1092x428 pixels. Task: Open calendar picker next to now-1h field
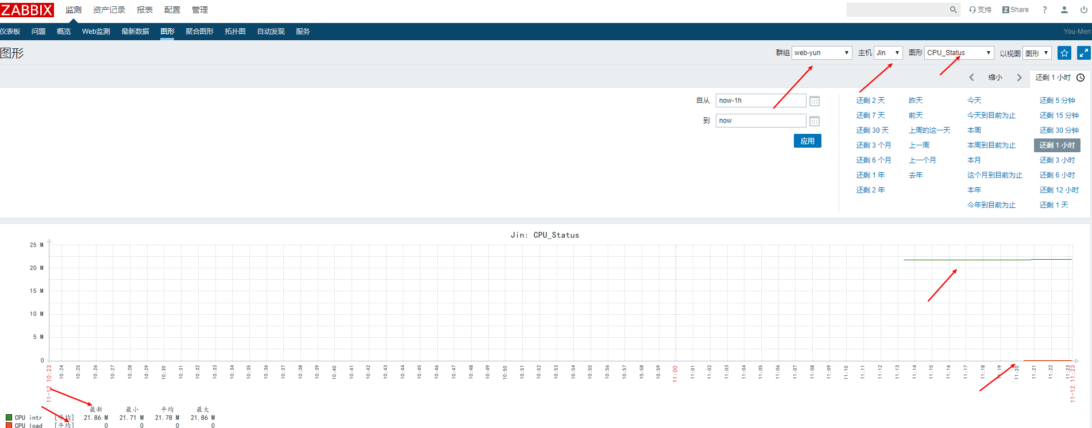click(x=814, y=101)
